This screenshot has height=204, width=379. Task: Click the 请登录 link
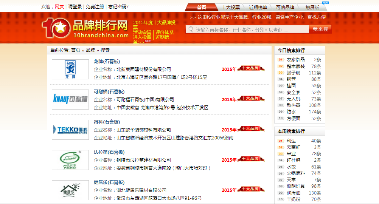tap(75, 7)
